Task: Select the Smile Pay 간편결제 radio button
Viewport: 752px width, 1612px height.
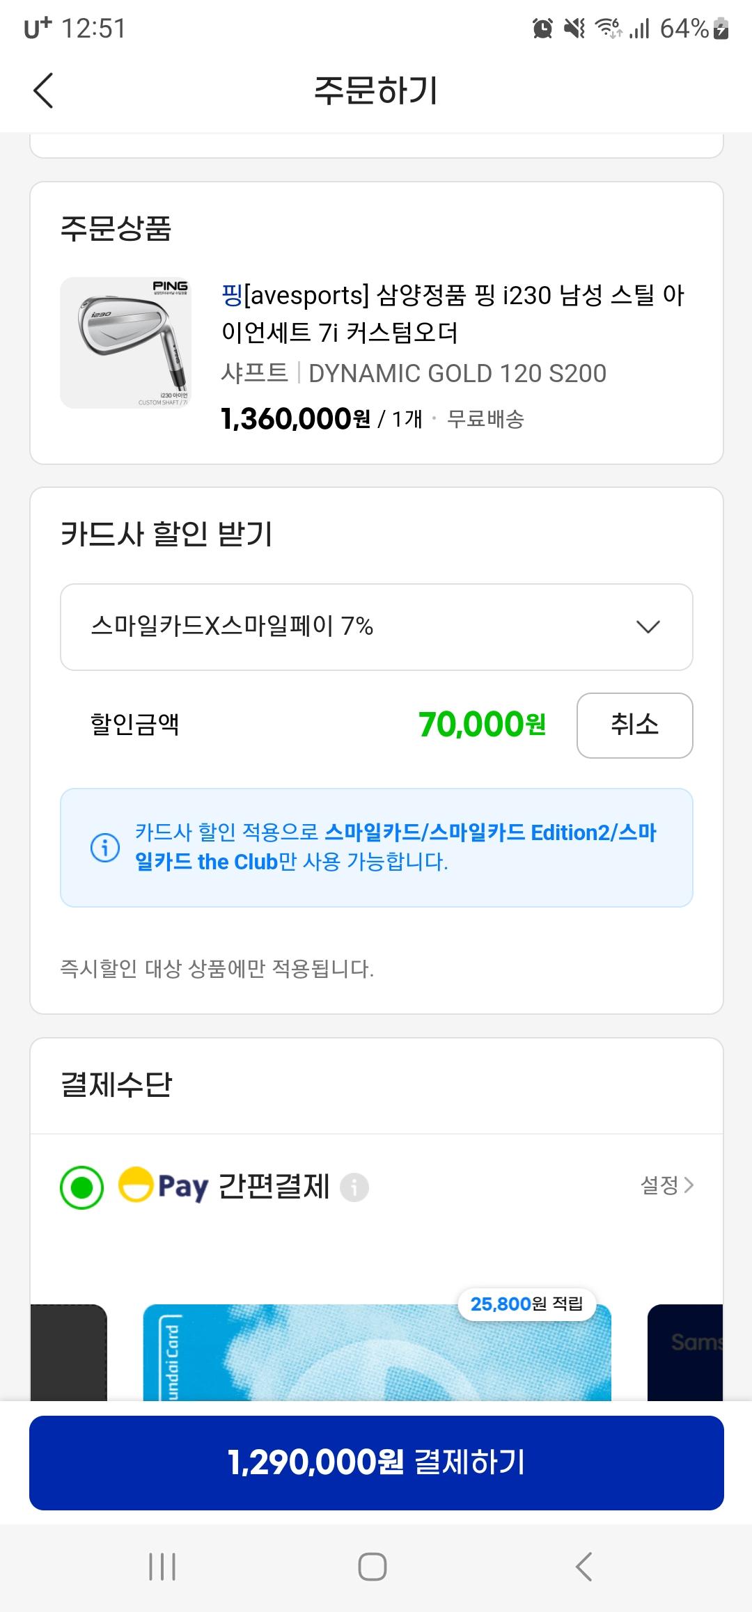Action: [82, 1187]
